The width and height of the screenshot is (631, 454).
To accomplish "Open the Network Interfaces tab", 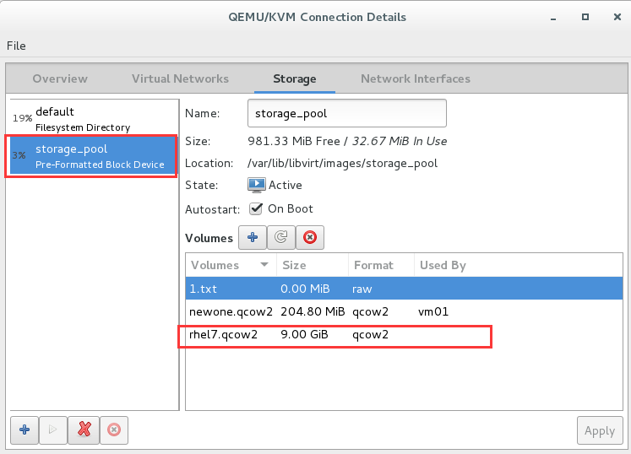I will pos(416,78).
